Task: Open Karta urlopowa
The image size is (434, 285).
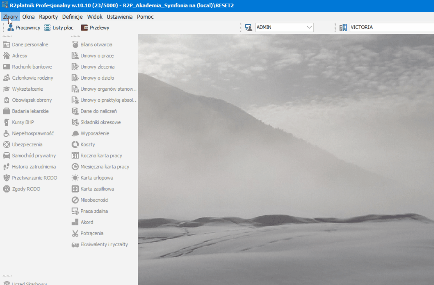Action: [x=93, y=178]
